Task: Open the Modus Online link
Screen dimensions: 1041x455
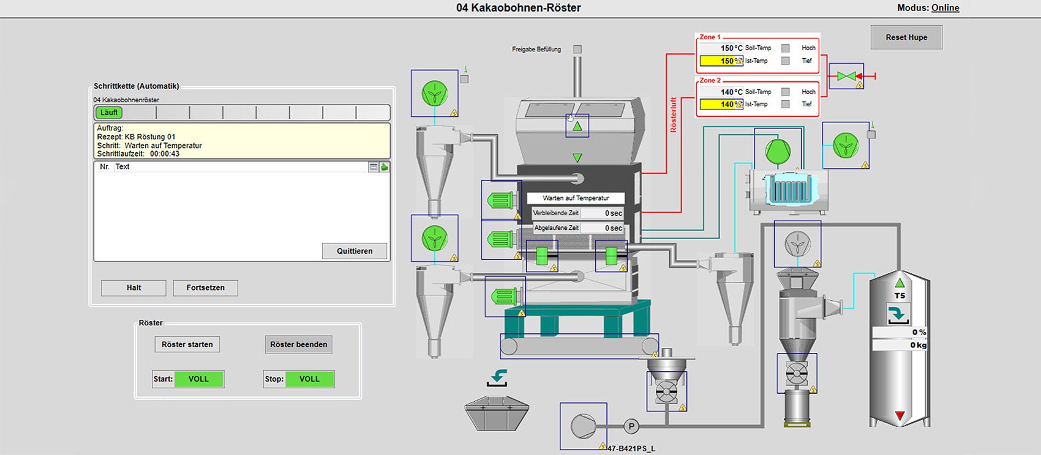Action: [x=945, y=8]
